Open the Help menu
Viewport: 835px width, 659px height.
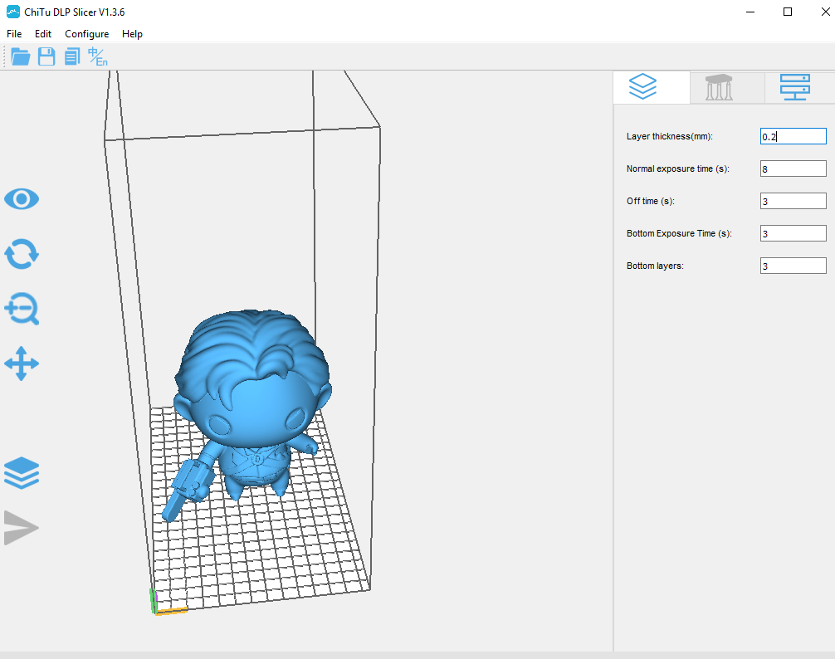click(132, 33)
